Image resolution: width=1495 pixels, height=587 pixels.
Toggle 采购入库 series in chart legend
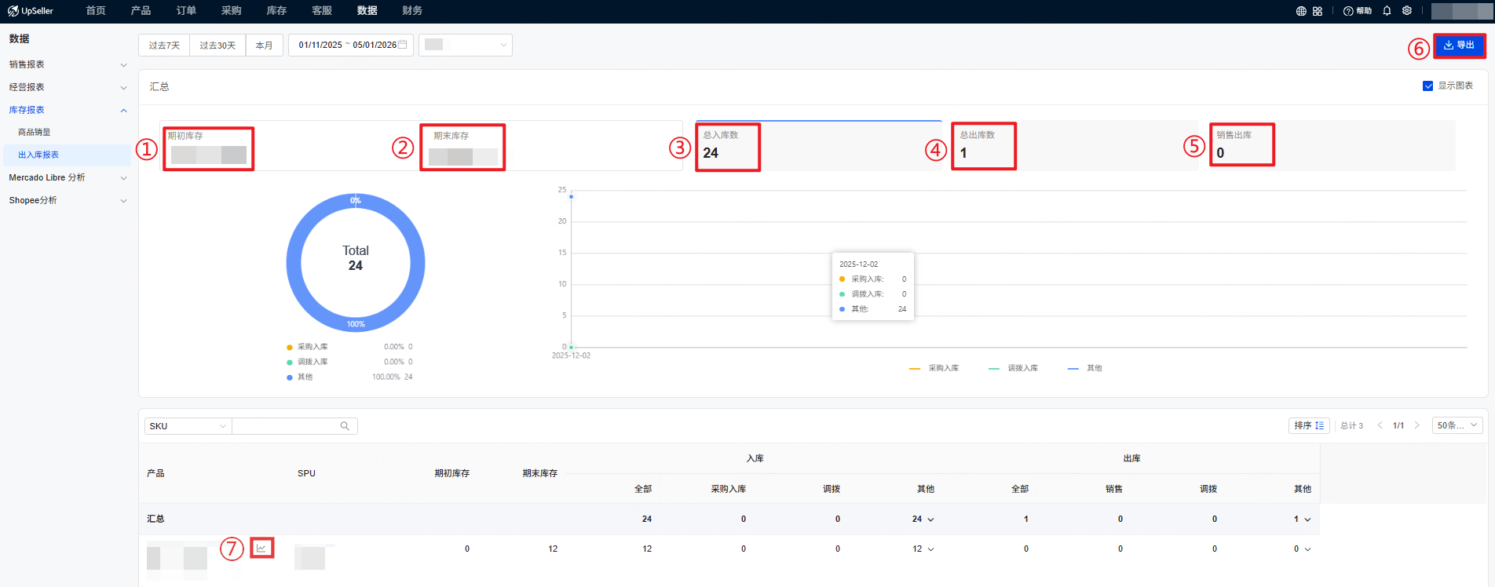934,368
